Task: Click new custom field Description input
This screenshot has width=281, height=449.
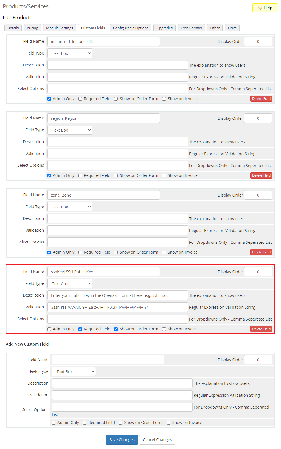Action: 122,383
